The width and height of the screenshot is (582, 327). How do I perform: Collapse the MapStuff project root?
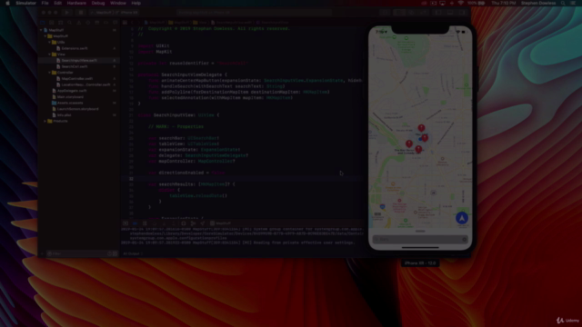point(41,30)
